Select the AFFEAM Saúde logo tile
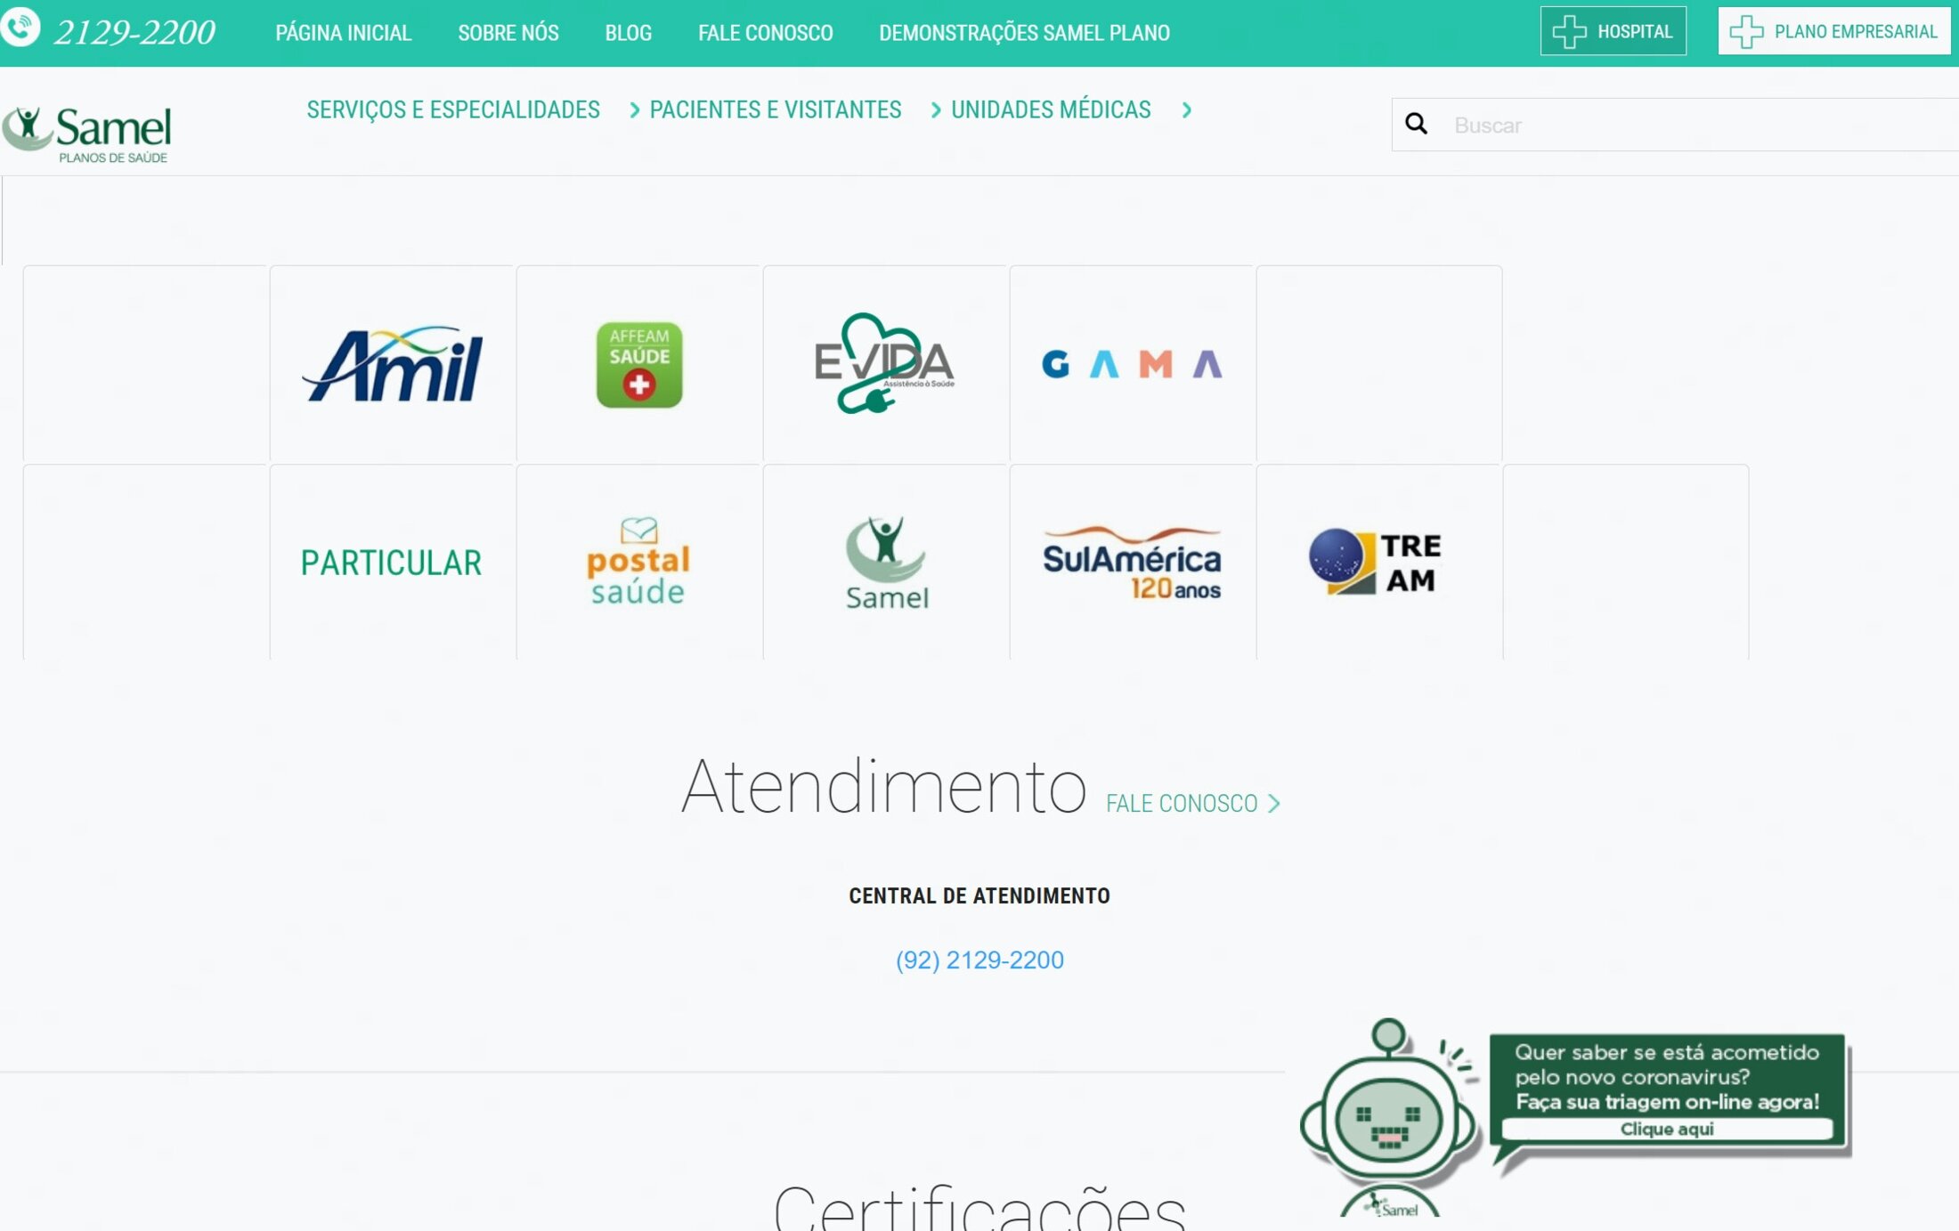Image resolution: width=1959 pixels, height=1231 pixels. 638,364
